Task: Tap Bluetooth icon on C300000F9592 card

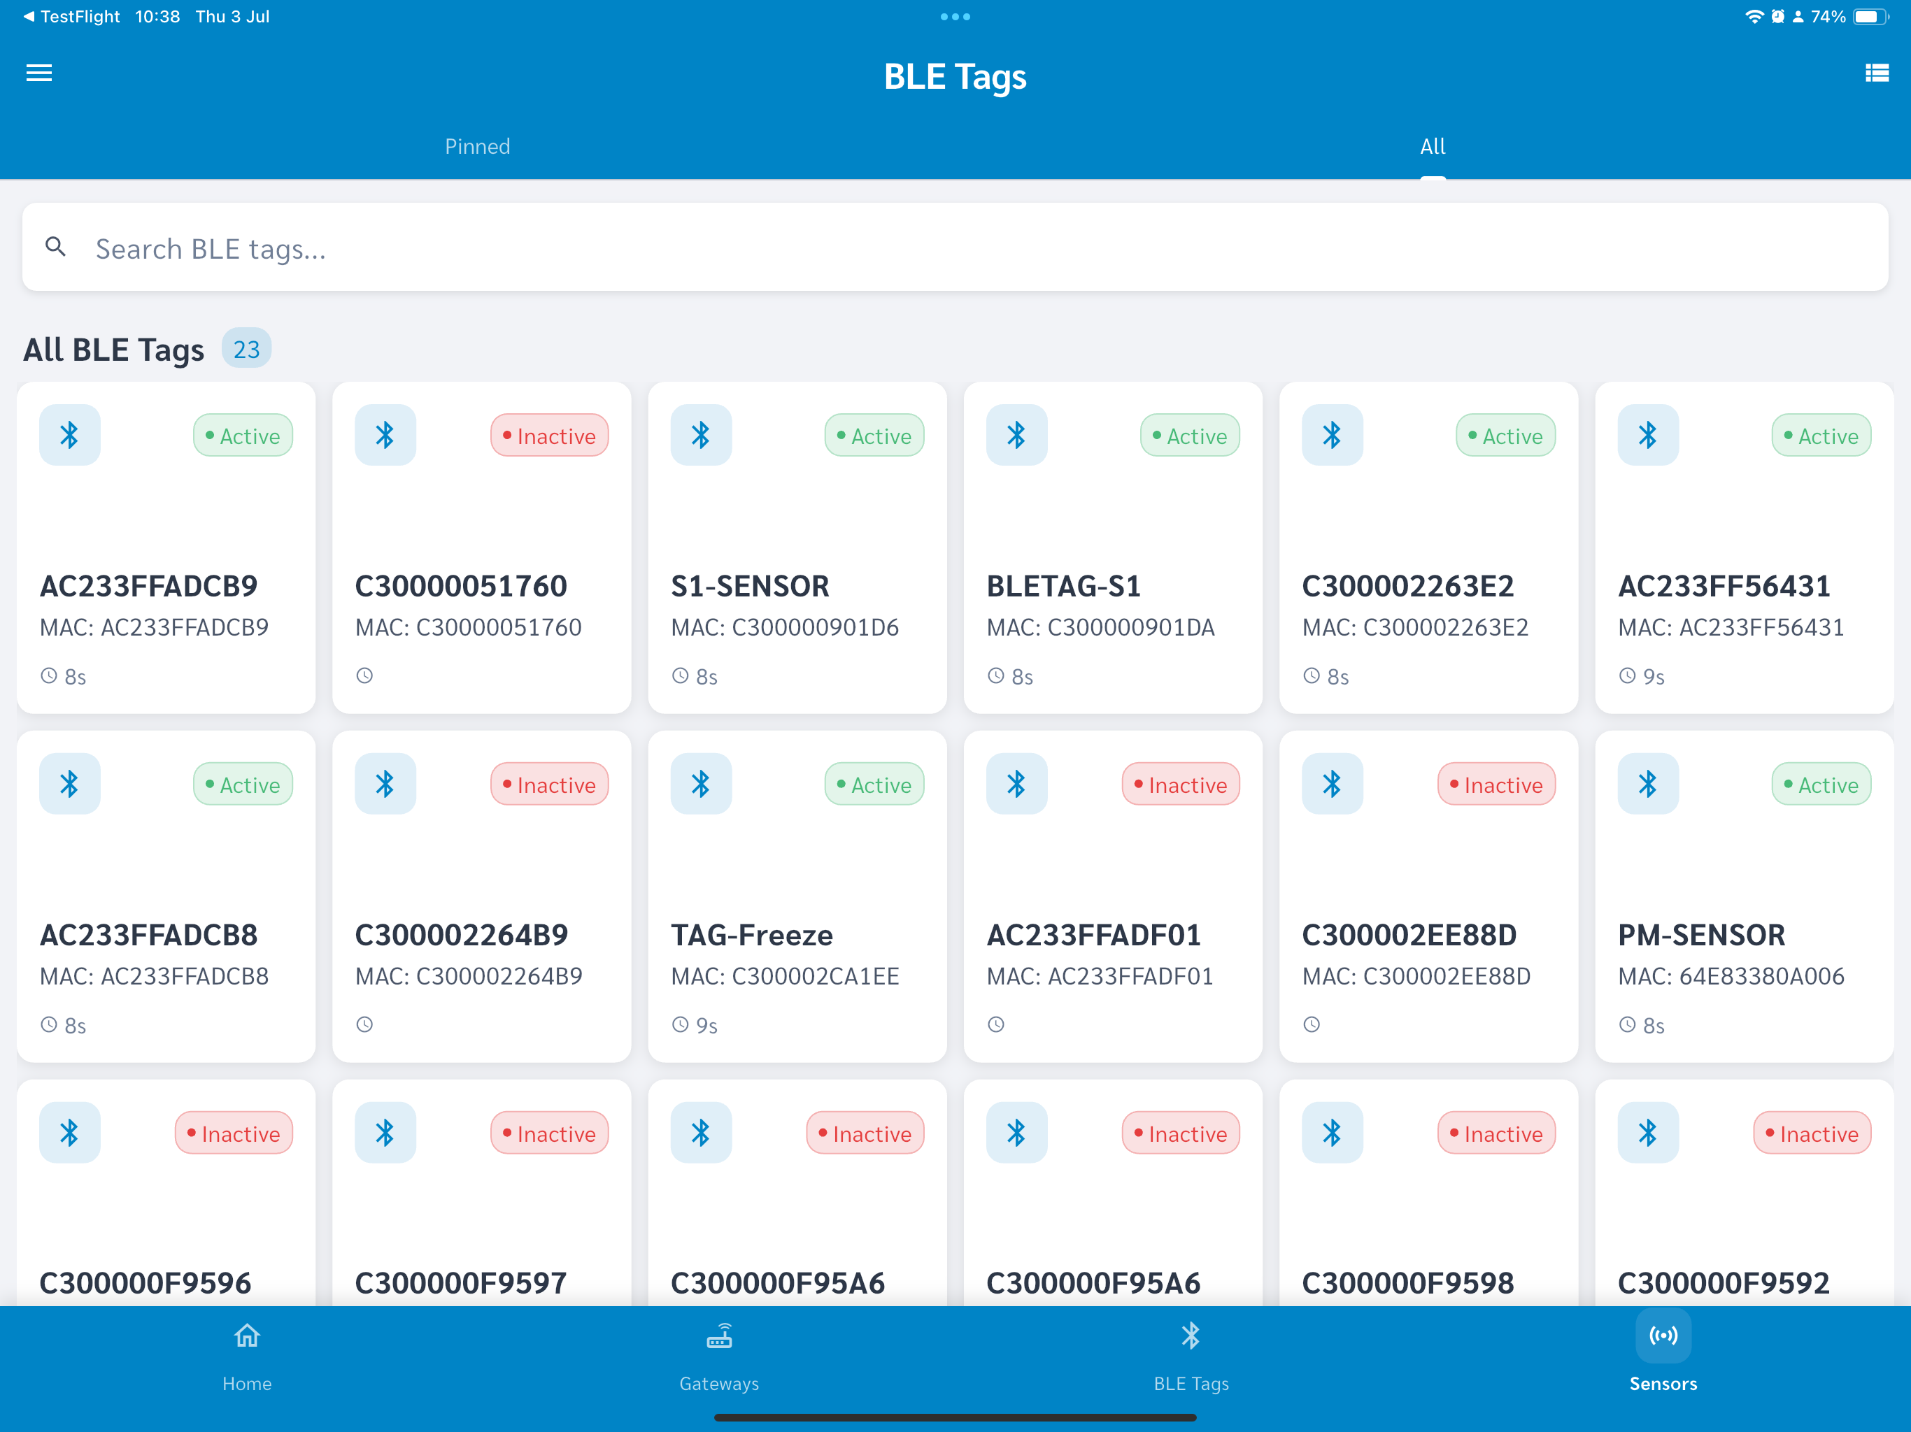Action: click(x=1649, y=1133)
